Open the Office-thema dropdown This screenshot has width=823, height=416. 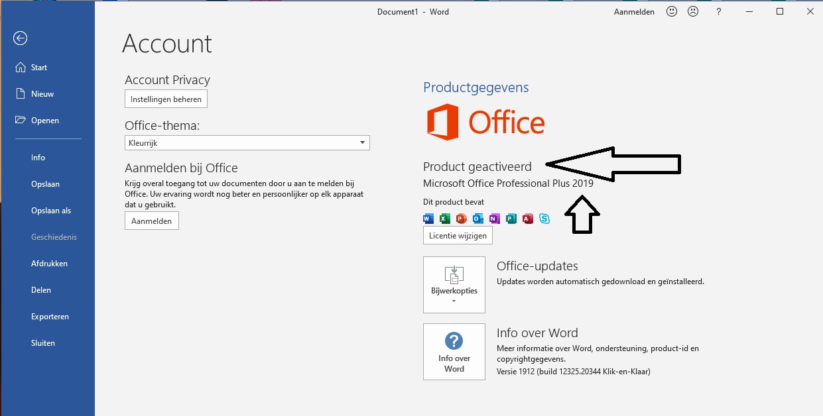(247, 142)
